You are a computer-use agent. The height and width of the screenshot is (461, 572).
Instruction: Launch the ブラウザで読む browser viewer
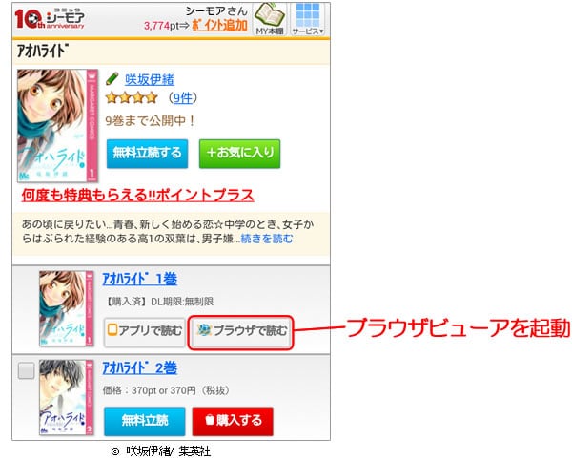point(241,332)
